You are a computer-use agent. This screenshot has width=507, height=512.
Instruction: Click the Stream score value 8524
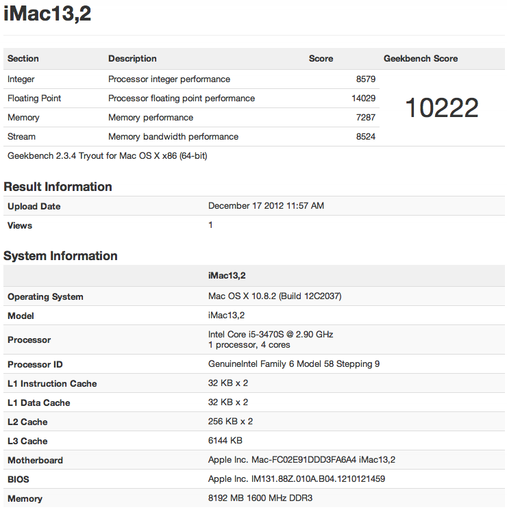[366, 136]
